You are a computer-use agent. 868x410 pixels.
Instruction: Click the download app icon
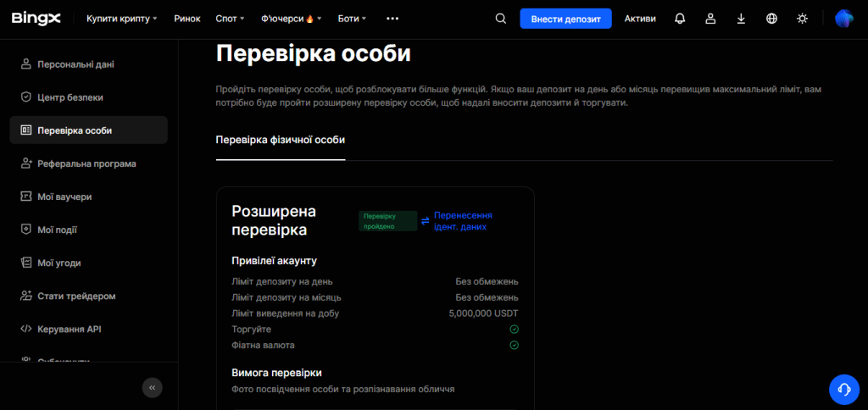click(x=741, y=19)
